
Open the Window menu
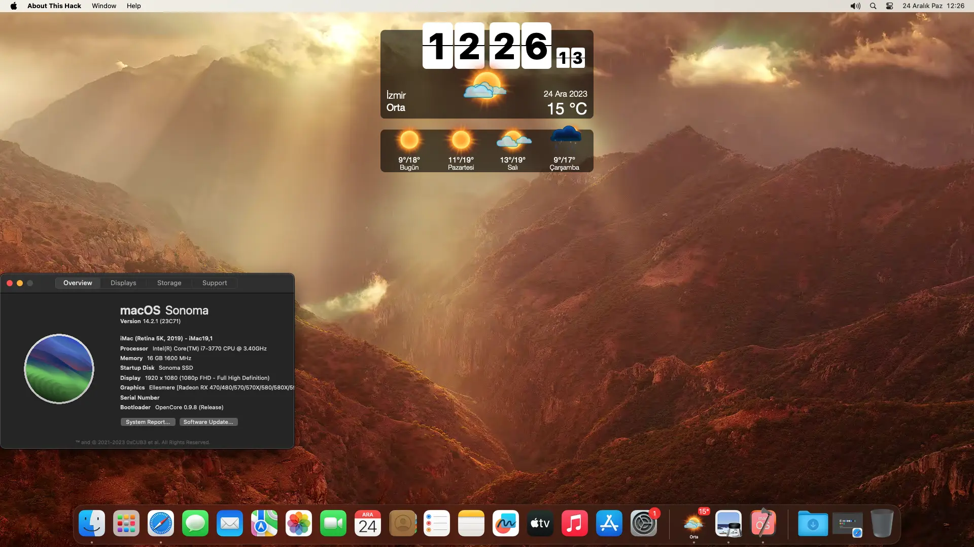(104, 6)
